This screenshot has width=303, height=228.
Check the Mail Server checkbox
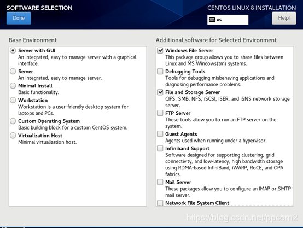tap(160, 182)
